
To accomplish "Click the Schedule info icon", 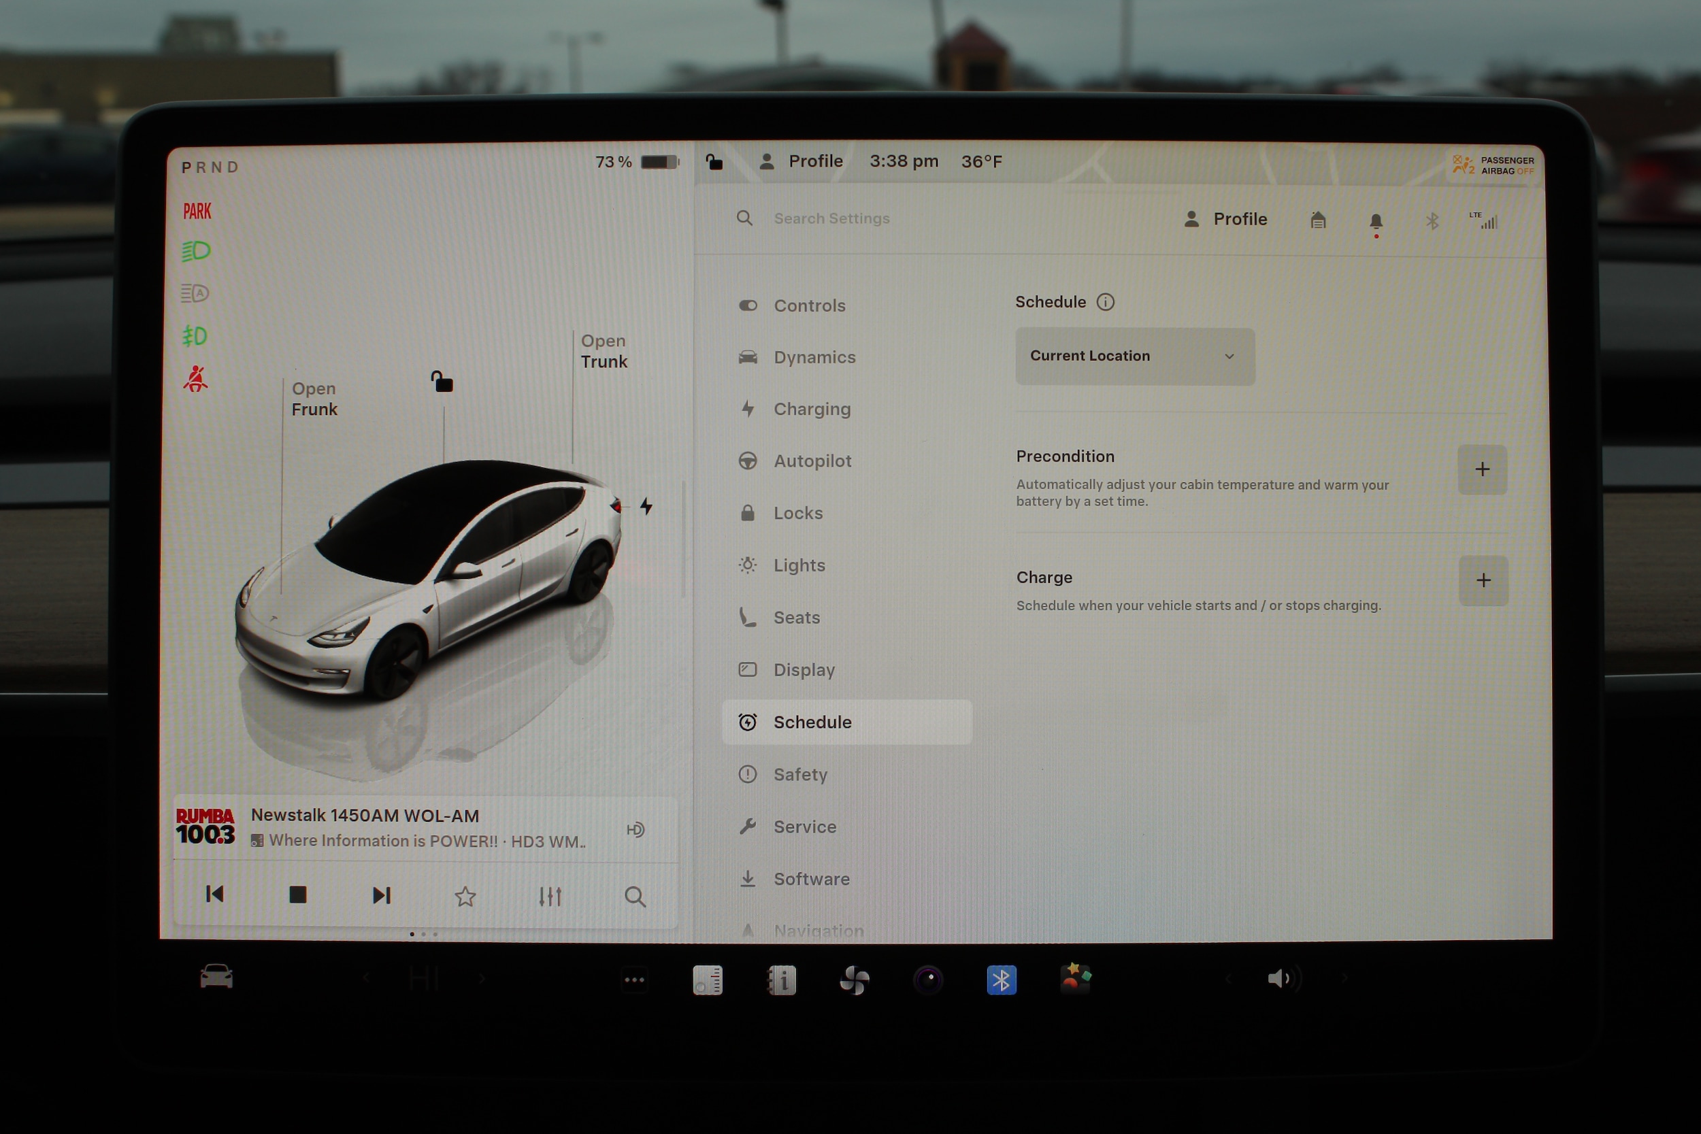I will point(1105,301).
